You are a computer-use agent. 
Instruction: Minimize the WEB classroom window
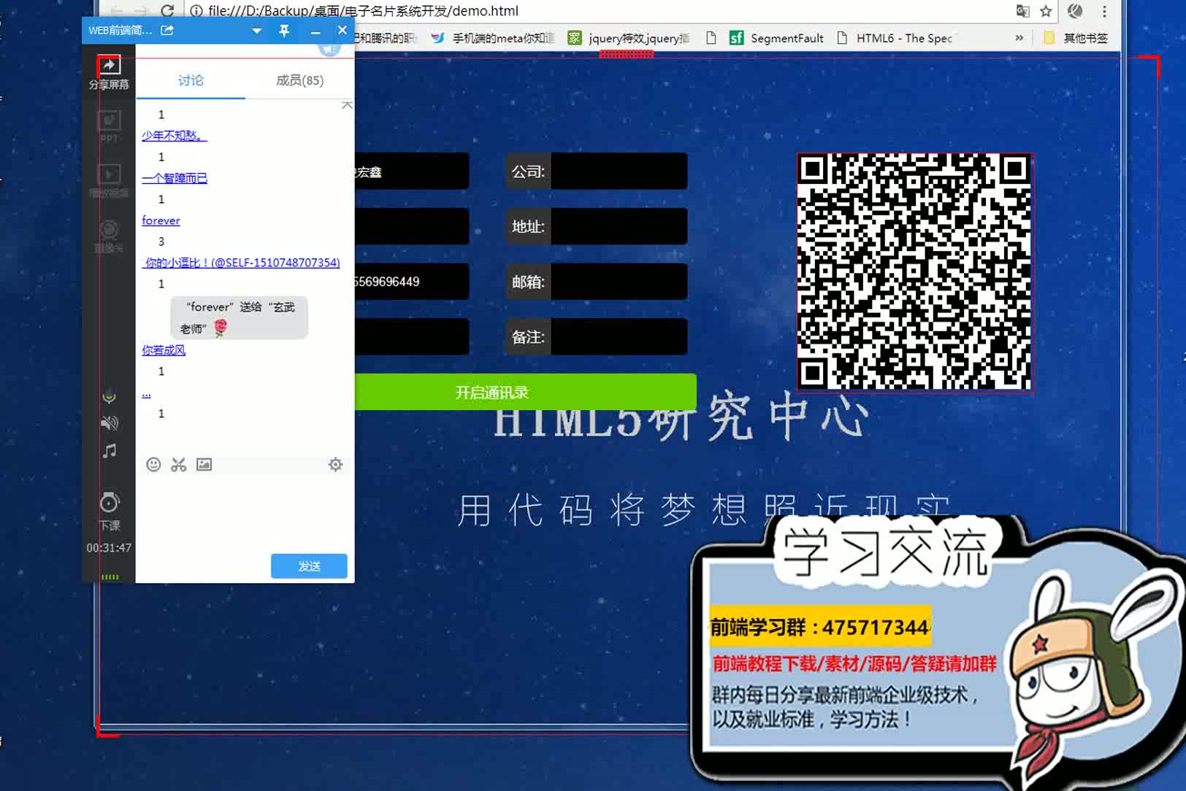point(315,31)
